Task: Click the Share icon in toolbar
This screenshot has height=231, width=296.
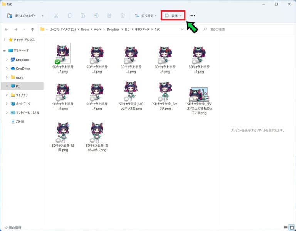Action: (109, 16)
